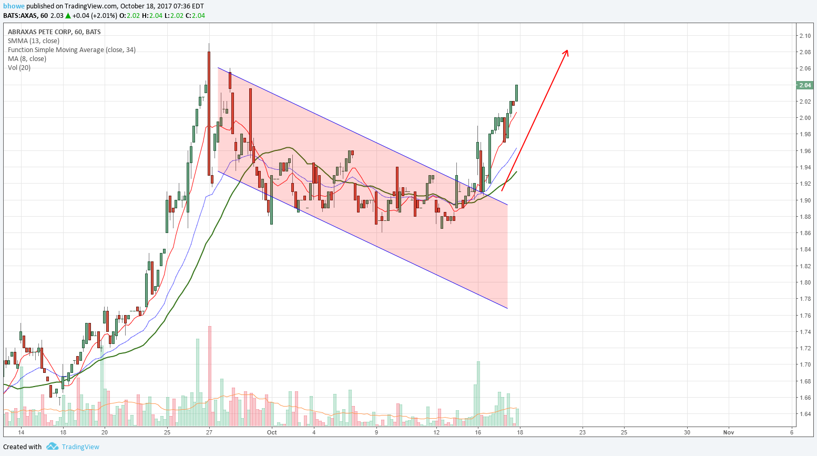Select the ABRAXAS PETE CORP, 60, BATS legend title
This screenshot has height=456, width=817.
point(54,32)
